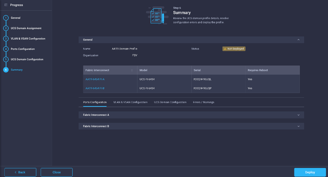Screen dimensions: 328x177
Task: Select Summary step label in sidebar
Action: tap(17, 70)
